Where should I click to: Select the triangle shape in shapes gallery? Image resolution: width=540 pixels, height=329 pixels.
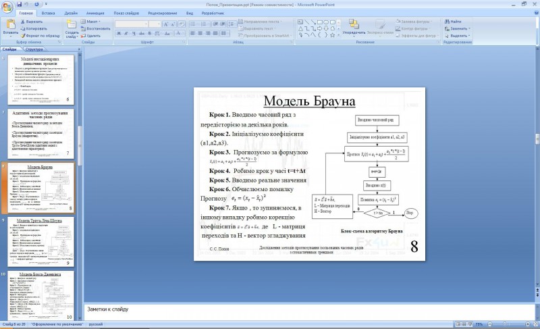(x=300, y=28)
